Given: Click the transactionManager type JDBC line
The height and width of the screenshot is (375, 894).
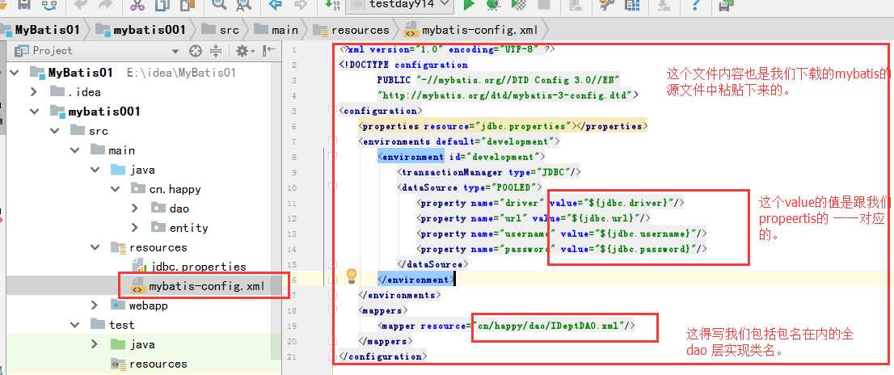Looking at the screenshot, I should pyautogui.click(x=489, y=172).
